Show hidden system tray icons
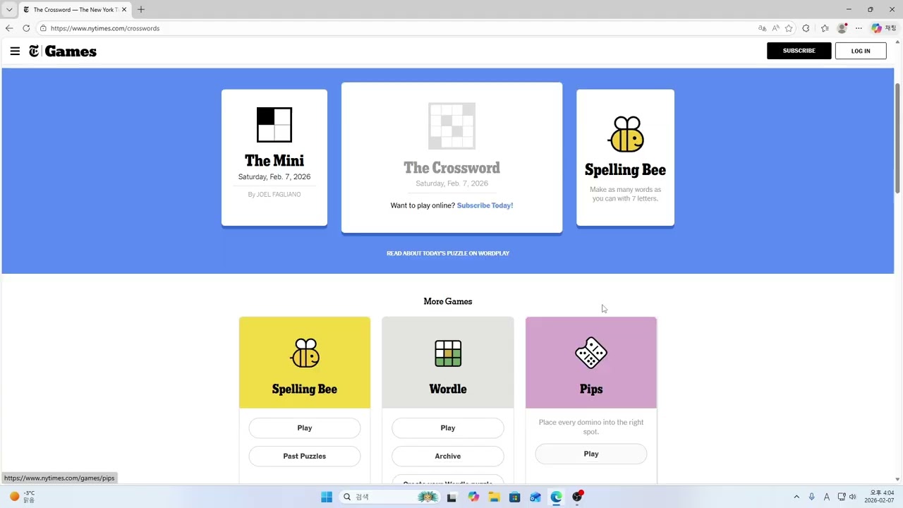Viewport: 903px width, 508px height. 796,497
